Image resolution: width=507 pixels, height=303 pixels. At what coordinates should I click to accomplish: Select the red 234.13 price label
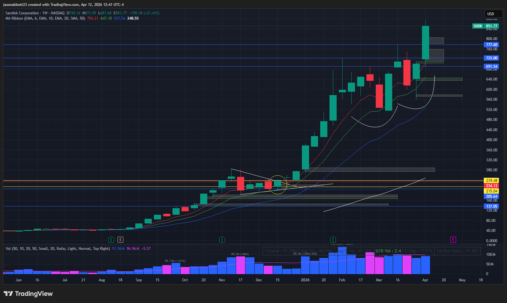(491, 186)
